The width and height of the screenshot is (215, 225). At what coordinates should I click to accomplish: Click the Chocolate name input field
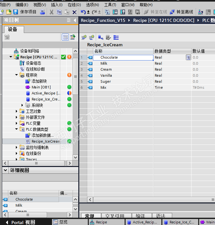tap(123, 58)
